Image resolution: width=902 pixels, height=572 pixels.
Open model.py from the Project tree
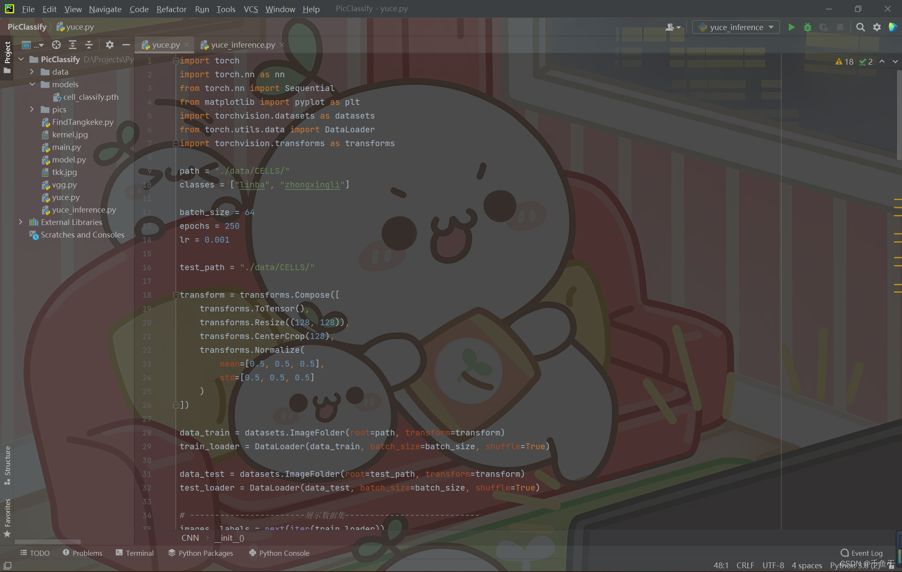(x=69, y=159)
